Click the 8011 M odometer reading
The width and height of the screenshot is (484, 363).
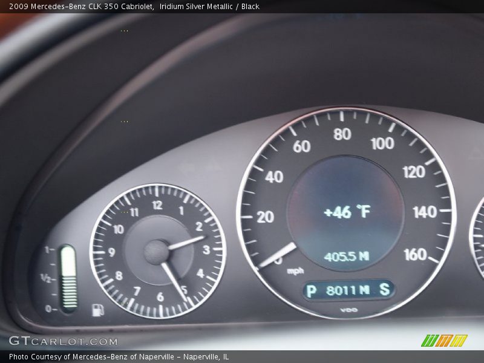click(347, 290)
